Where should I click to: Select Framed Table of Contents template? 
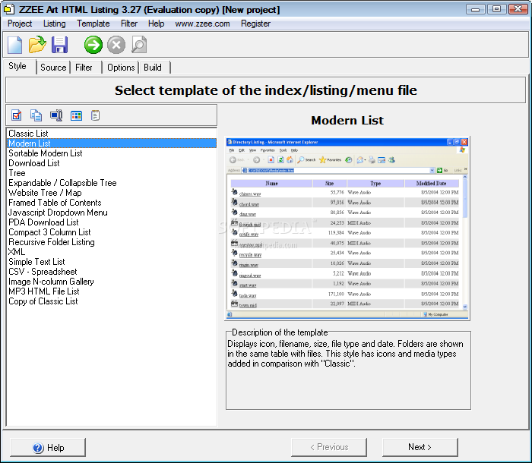[112, 203]
